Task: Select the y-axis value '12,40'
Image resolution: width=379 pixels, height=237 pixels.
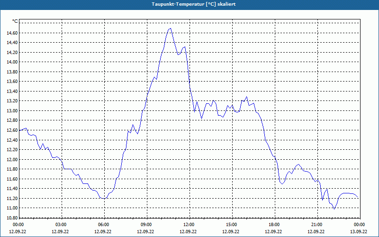Action: pyautogui.click(x=12, y=140)
